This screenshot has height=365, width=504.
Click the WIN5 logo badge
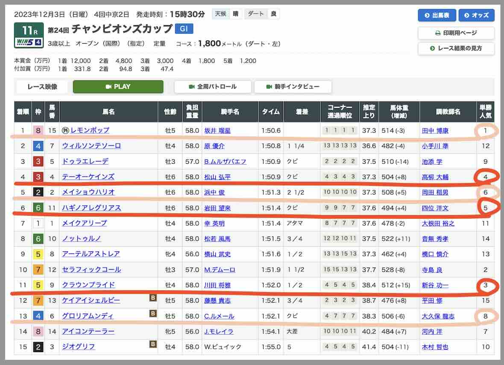click(29, 42)
